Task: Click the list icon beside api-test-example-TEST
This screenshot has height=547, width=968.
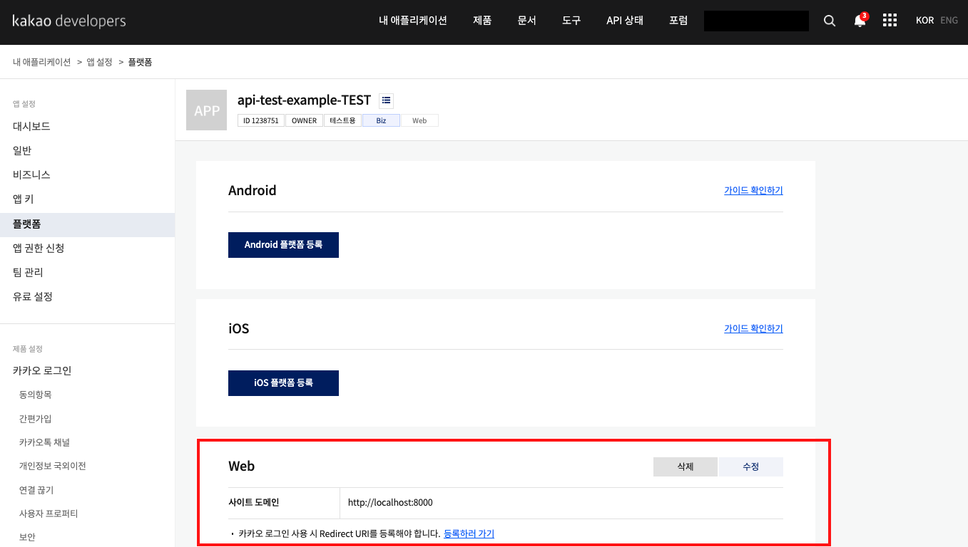Action: click(x=386, y=100)
